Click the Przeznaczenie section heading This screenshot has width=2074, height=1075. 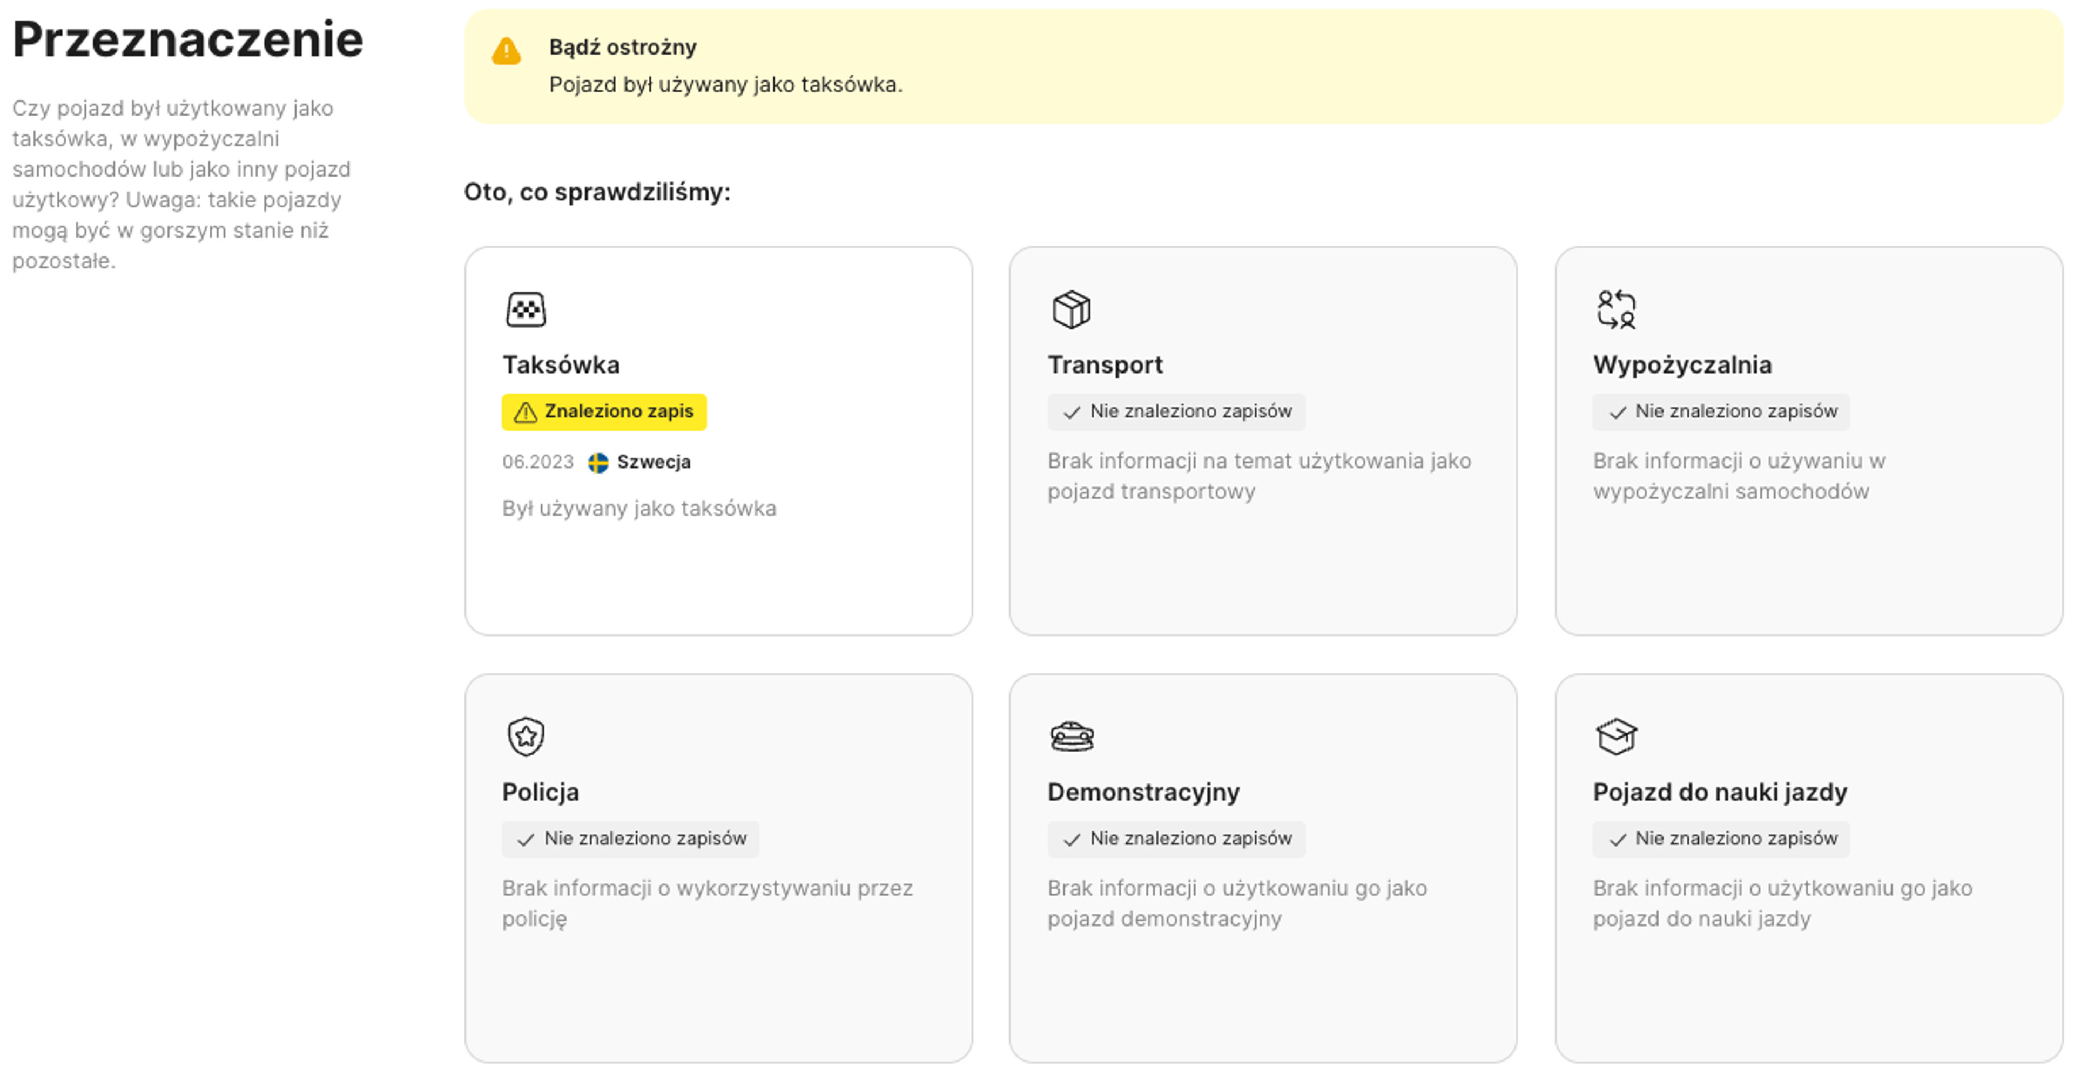pos(187,39)
